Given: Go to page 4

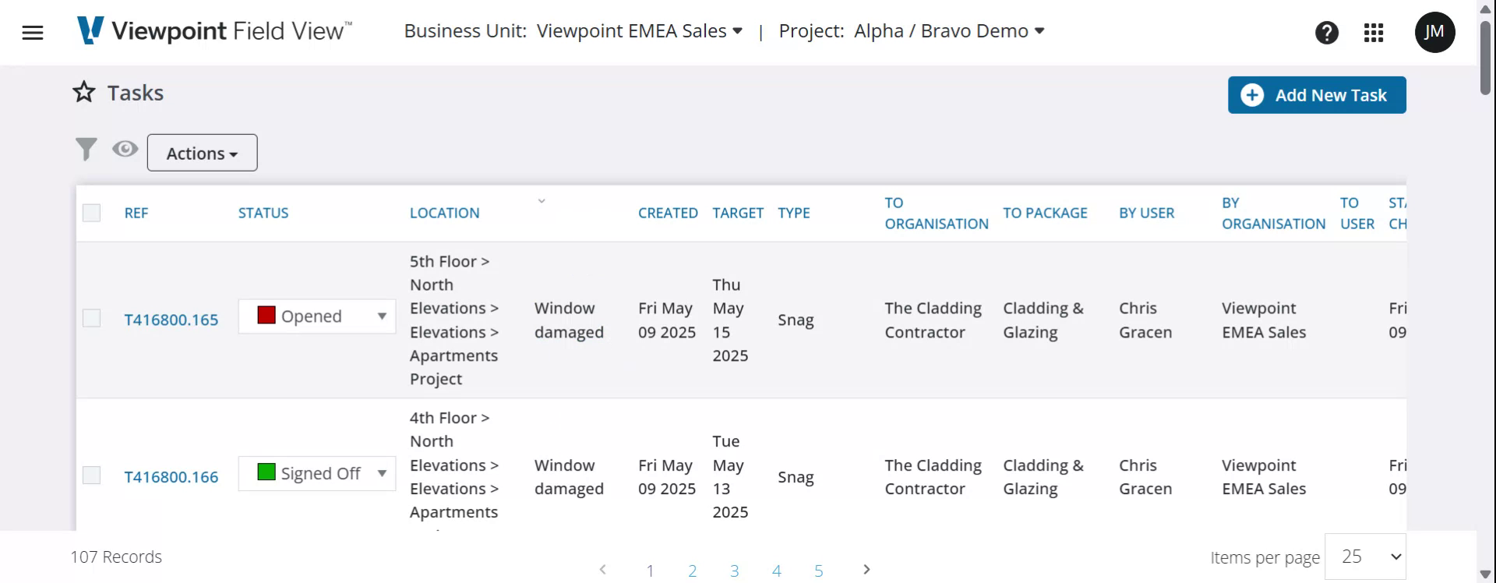Looking at the screenshot, I should click(776, 571).
